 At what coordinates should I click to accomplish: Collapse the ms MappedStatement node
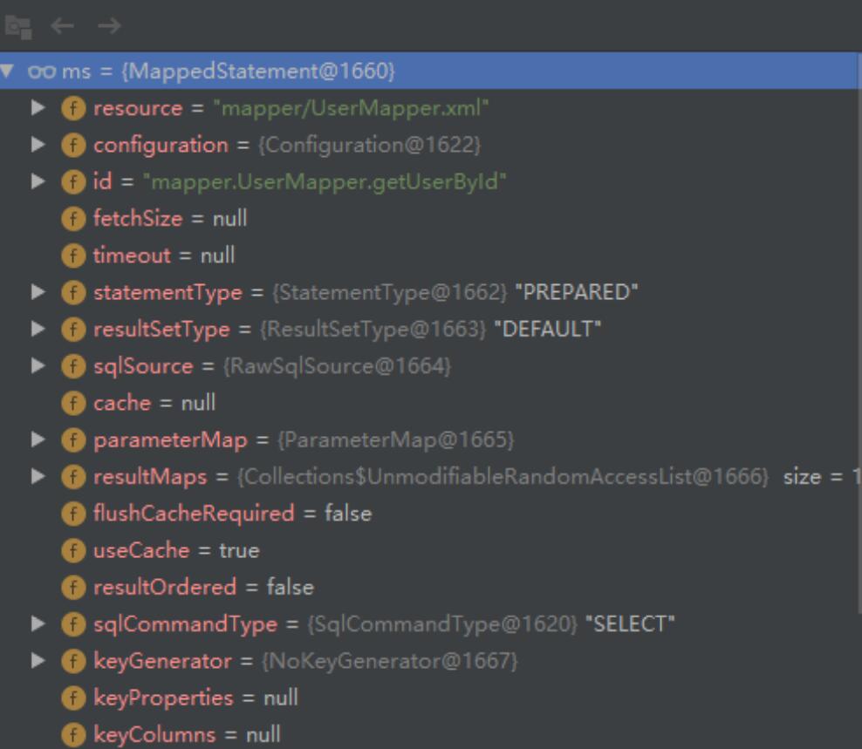[x=8, y=71]
